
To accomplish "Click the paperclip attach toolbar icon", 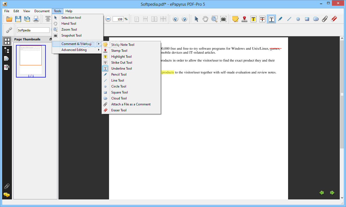I will pyautogui.click(x=325, y=19).
